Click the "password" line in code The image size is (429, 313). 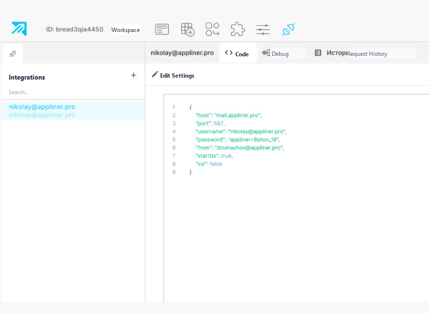tap(238, 140)
